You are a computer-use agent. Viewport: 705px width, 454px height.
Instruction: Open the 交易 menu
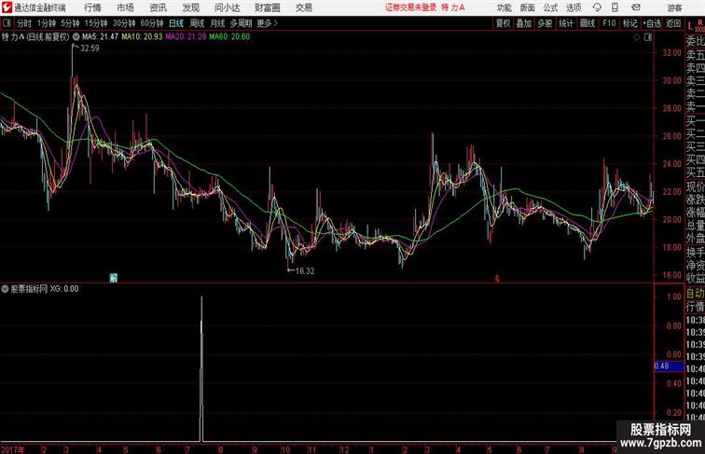click(303, 7)
